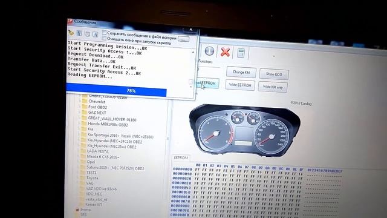Click the folder icon beside VAG
Screen dimensions: 387x218
tap(82, 183)
